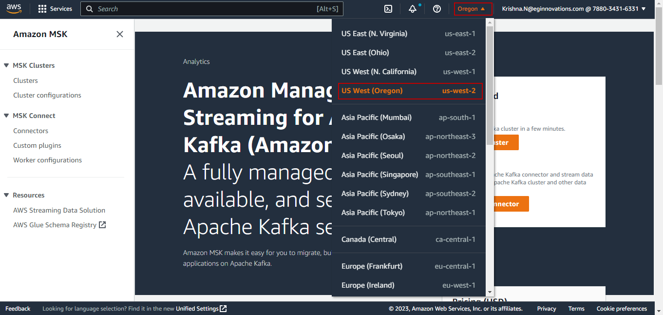Click the "Amazon MSK" sidebar title
The width and height of the screenshot is (663, 315).
pos(40,34)
